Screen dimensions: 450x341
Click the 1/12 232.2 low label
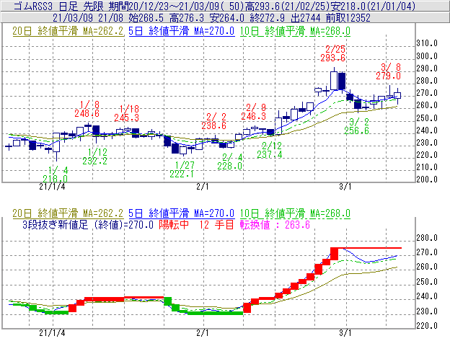point(95,156)
